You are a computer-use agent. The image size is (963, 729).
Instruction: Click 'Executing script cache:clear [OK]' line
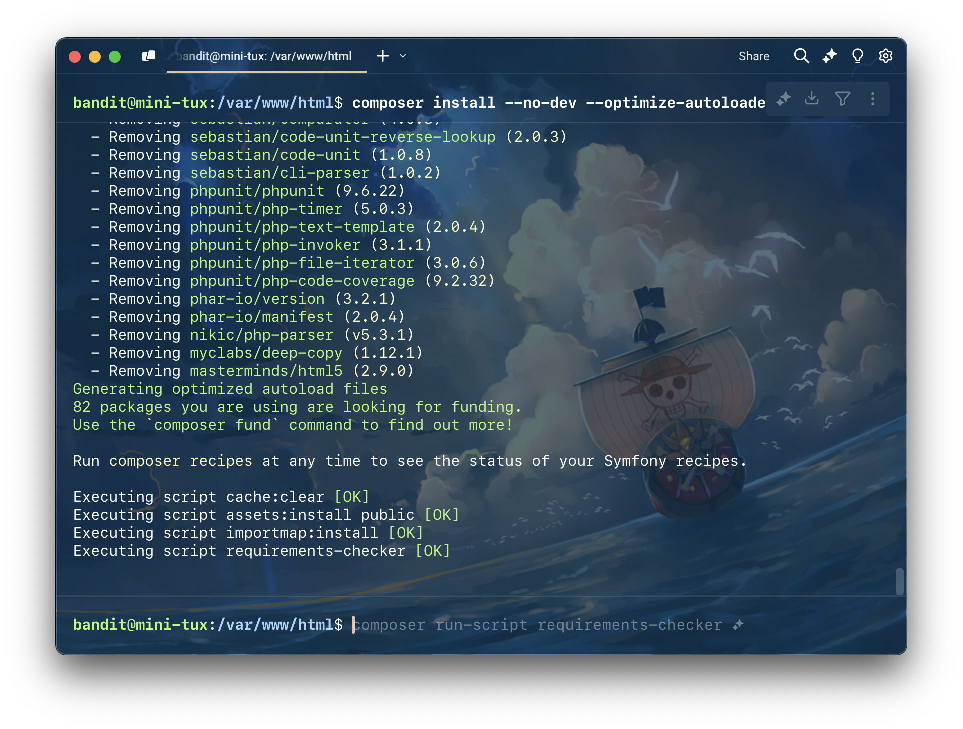pos(221,497)
